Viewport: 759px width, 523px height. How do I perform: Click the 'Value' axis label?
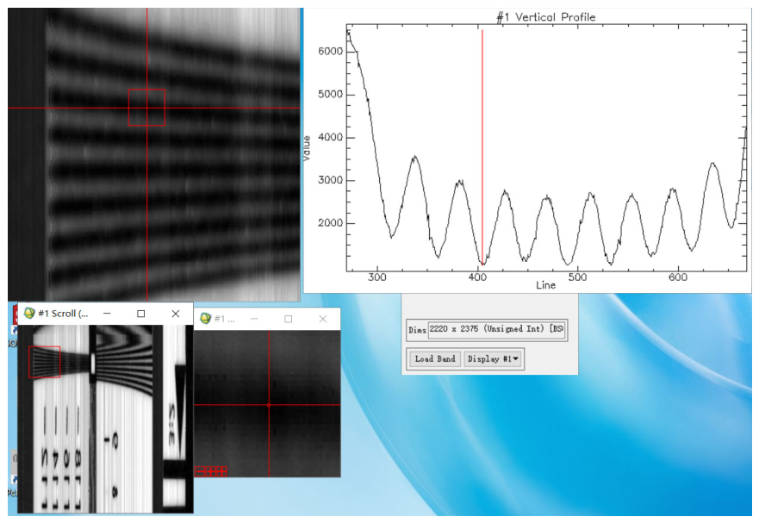click(x=307, y=148)
